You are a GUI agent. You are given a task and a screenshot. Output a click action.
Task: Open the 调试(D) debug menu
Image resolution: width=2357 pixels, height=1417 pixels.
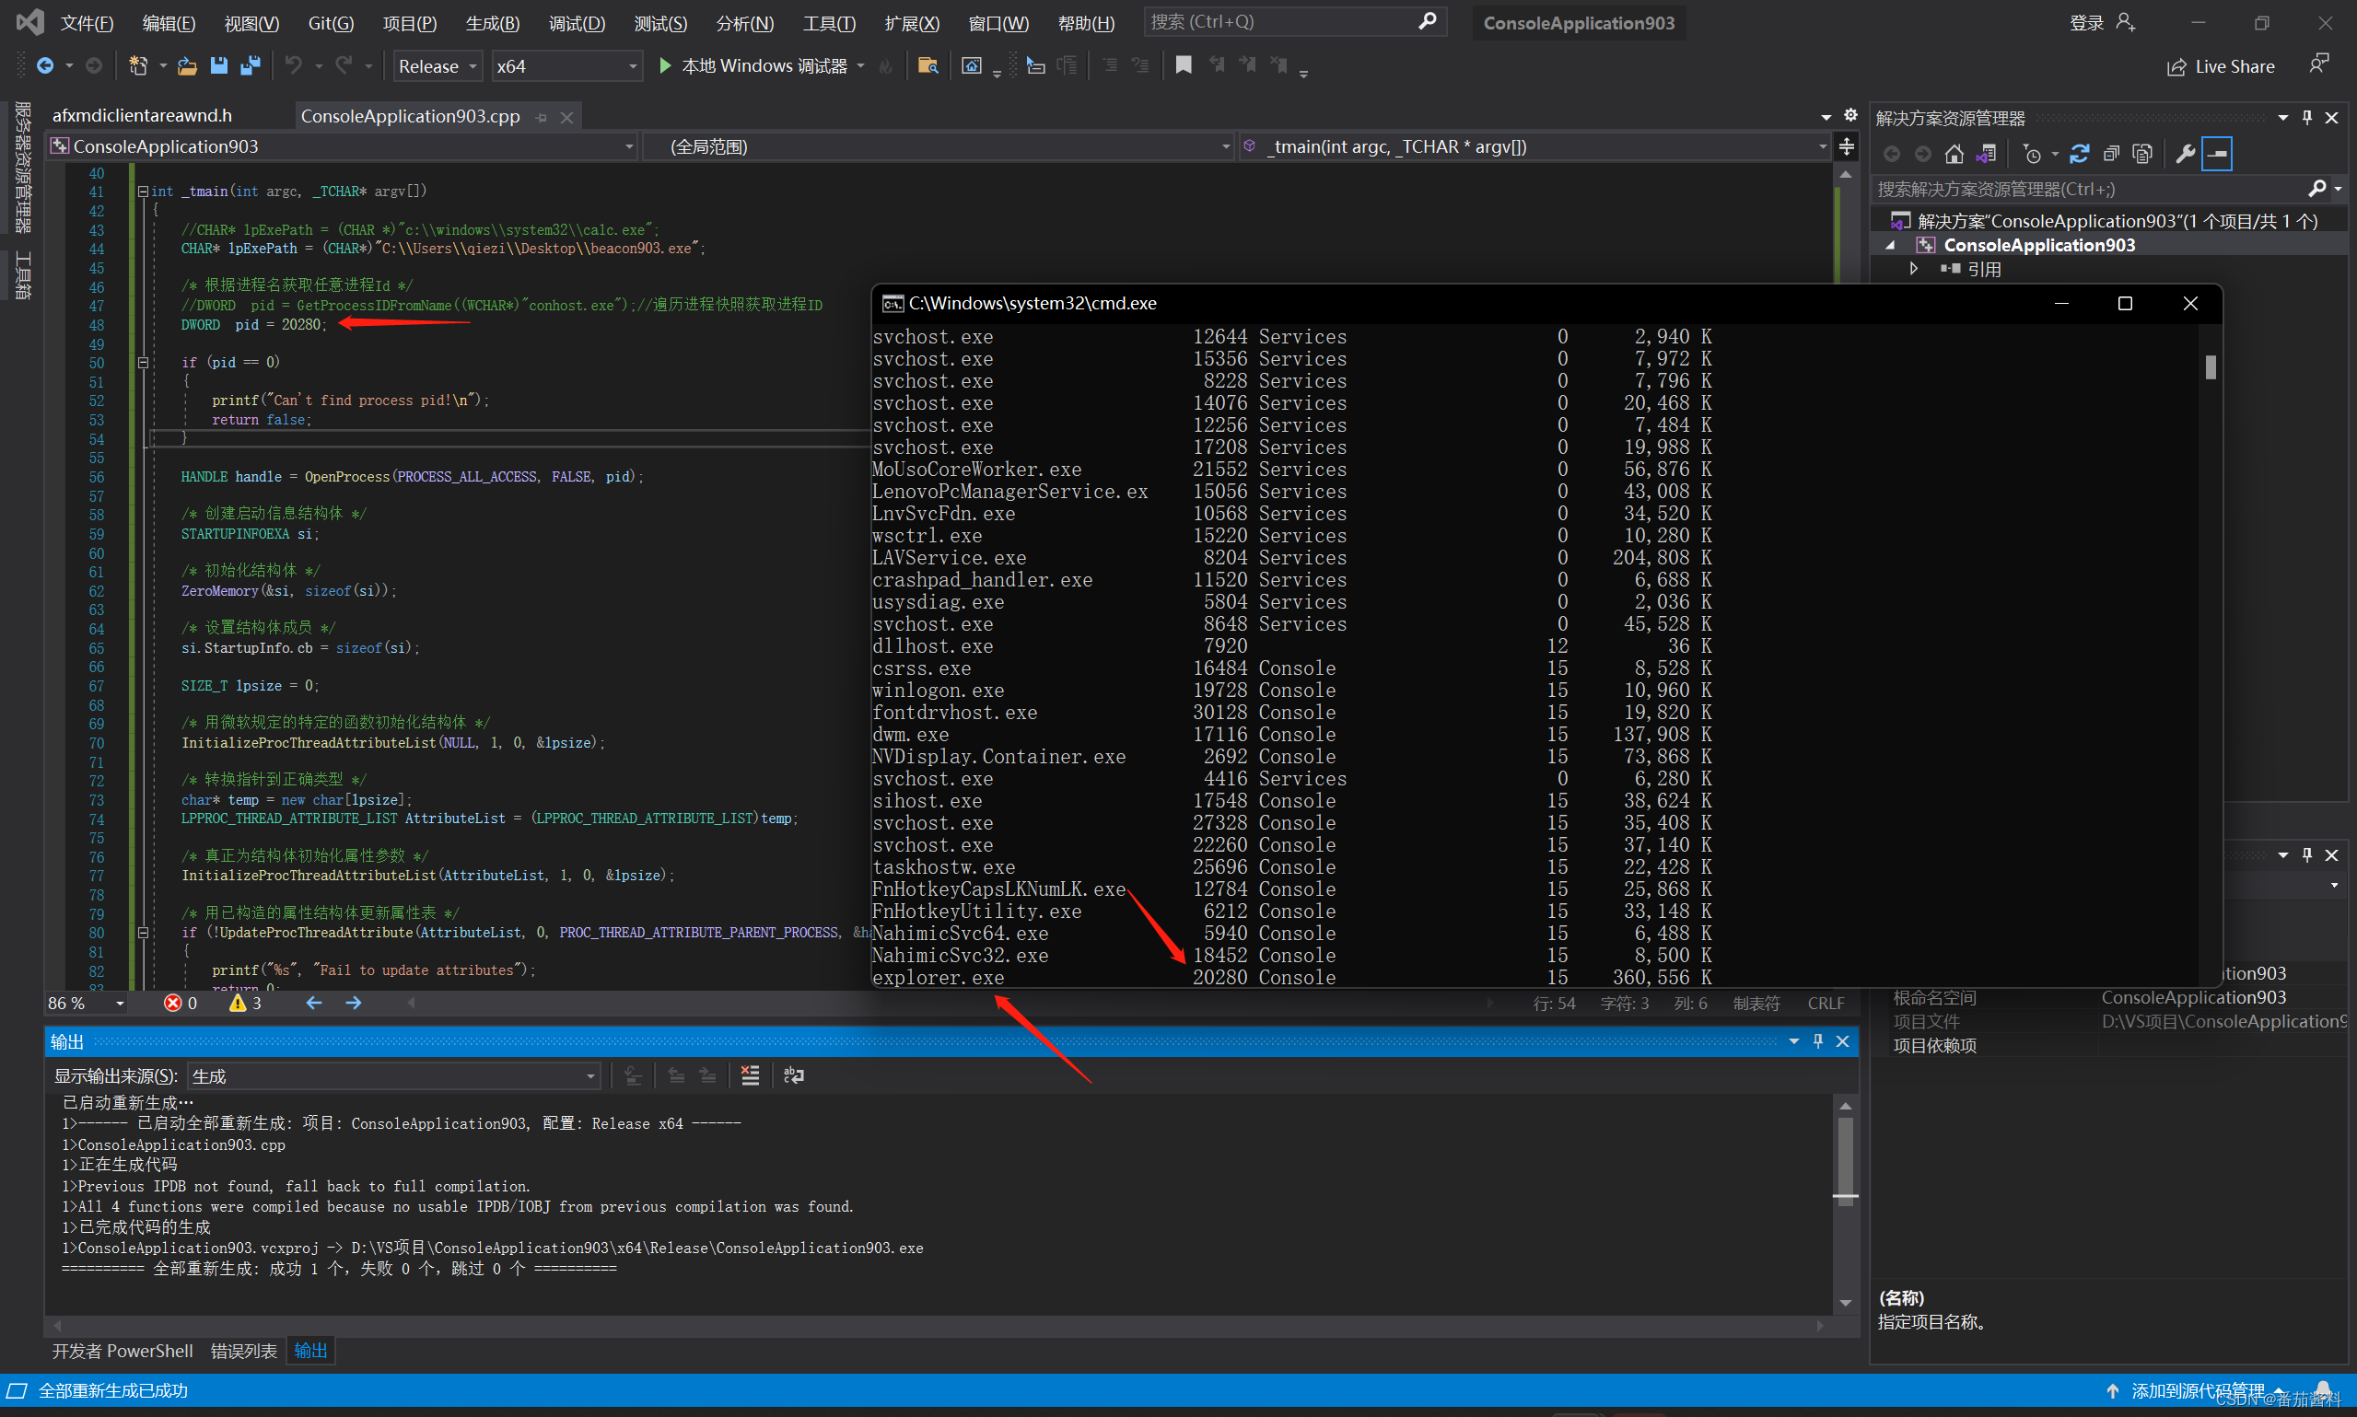point(577,23)
